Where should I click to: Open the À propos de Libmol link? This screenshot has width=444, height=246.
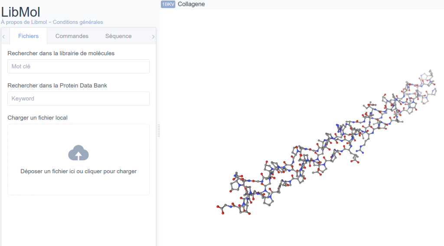24,22
